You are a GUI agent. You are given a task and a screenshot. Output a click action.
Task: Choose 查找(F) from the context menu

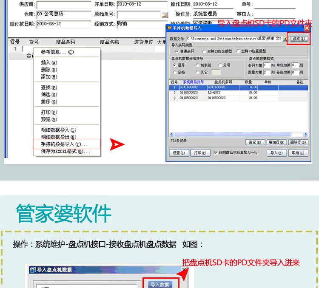[x=67, y=88]
